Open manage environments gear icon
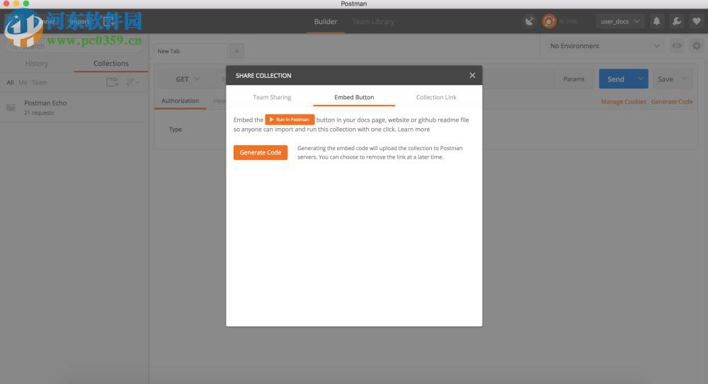The width and height of the screenshot is (708, 384). [697, 46]
